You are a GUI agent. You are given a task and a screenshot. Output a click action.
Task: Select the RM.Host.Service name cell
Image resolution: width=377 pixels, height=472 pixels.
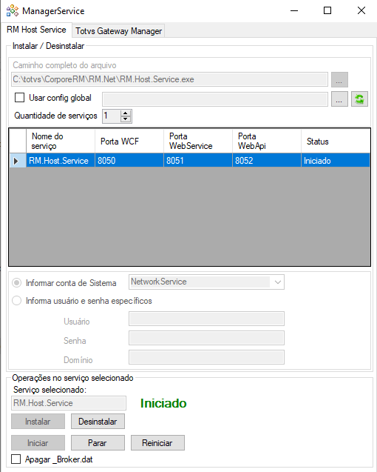click(61, 161)
